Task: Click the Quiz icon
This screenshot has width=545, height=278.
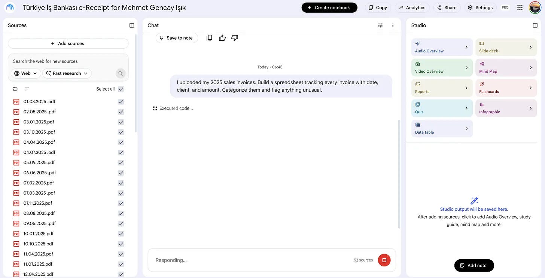Action: point(418,104)
